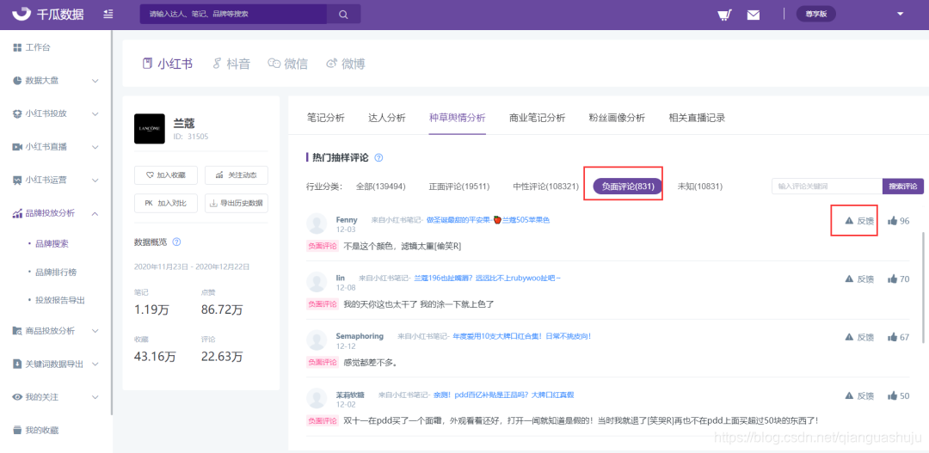Switch to the 微信 platform tab
The height and width of the screenshot is (453, 929).
tap(288, 64)
